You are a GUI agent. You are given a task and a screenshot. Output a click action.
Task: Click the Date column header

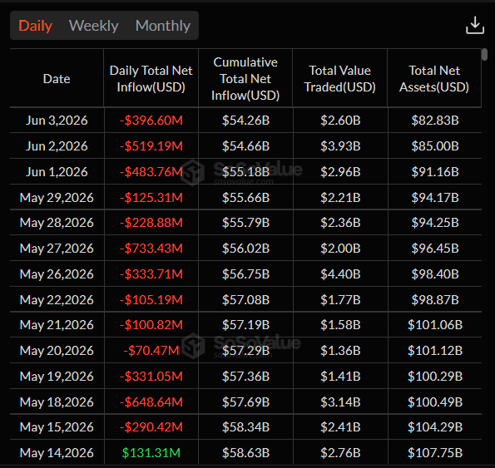(x=57, y=79)
